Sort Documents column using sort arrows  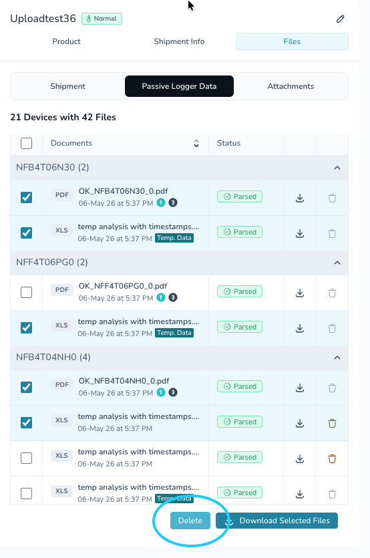[x=196, y=144]
